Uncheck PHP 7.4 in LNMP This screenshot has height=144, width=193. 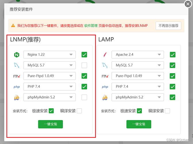click(84, 87)
